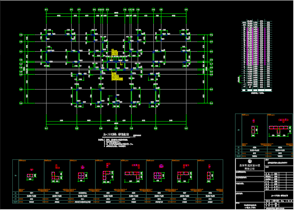The image size is (294, 210).
Task: Click the design institute circular logo in title block
Action: (x=250, y=161)
